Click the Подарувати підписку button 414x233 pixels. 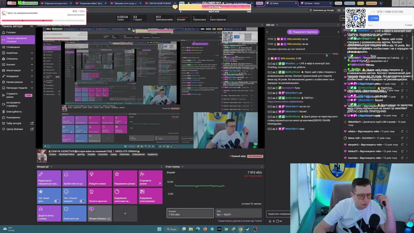click(x=303, y=32)
